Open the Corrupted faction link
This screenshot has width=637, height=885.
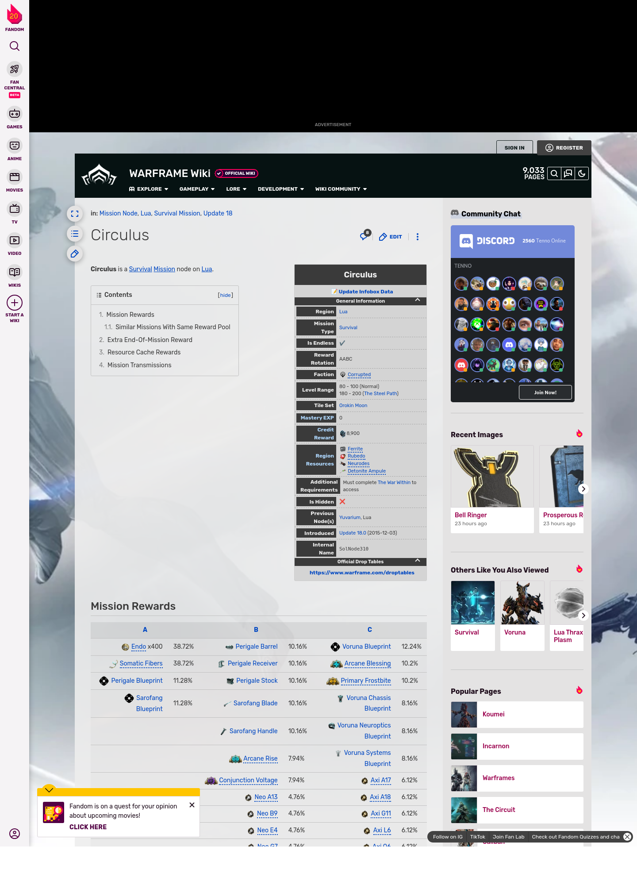click(359, 374)
